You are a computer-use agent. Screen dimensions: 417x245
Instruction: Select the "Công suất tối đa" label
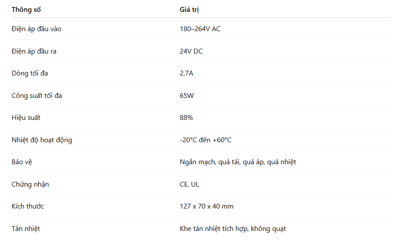(x=36, y=95)
